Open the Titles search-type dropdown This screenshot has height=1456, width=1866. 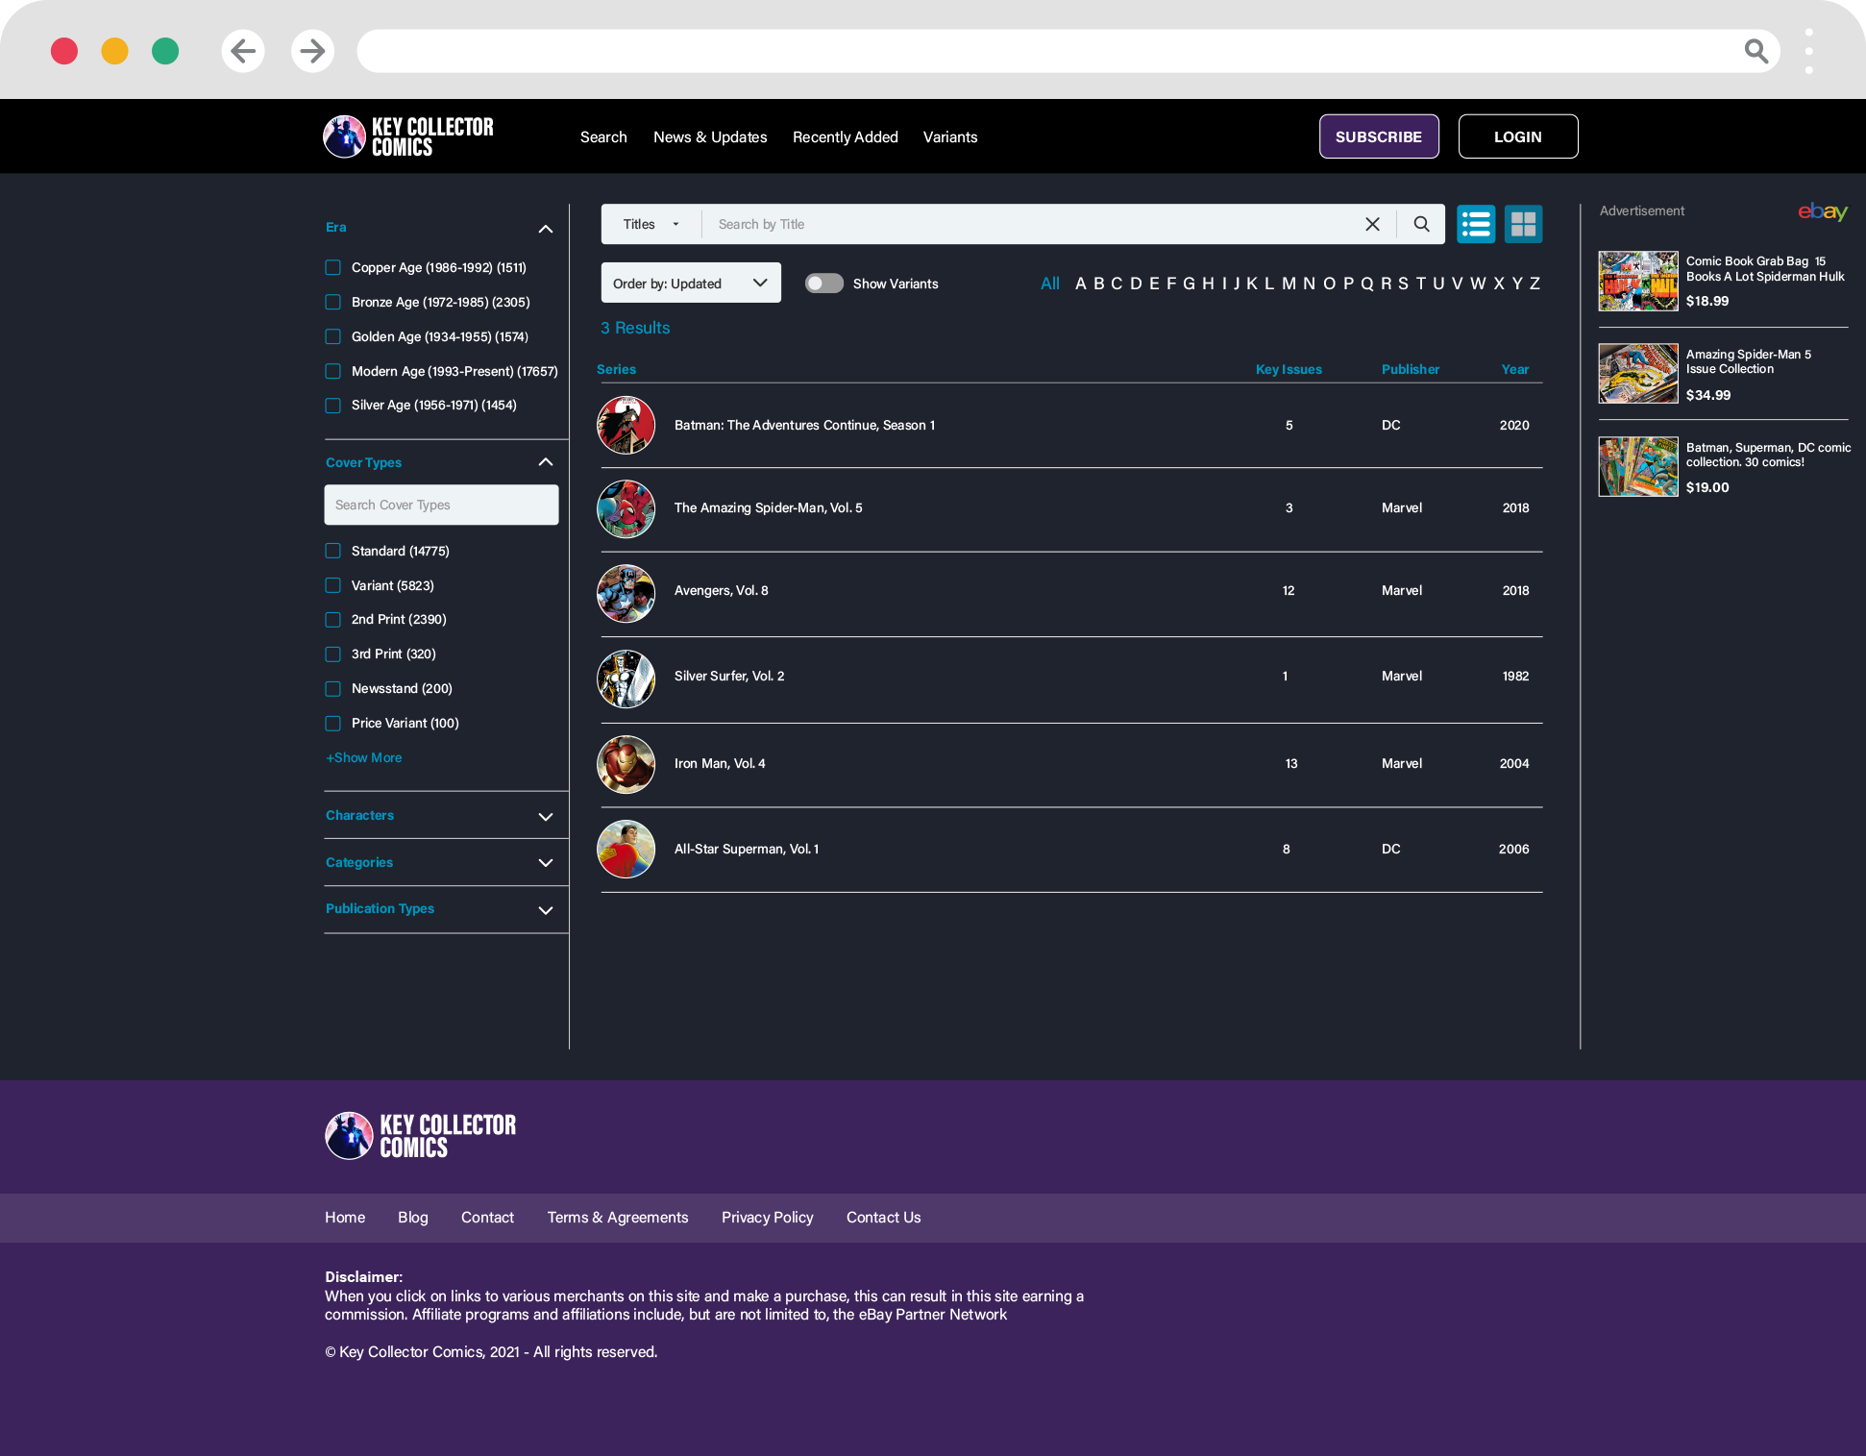click(x=651, y=224)
